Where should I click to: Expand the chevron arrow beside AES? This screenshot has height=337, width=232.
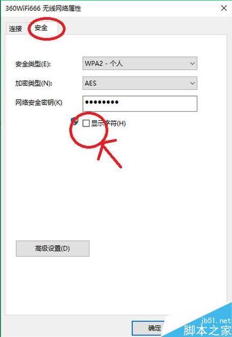pyautogui.click(x=192, y=83)
